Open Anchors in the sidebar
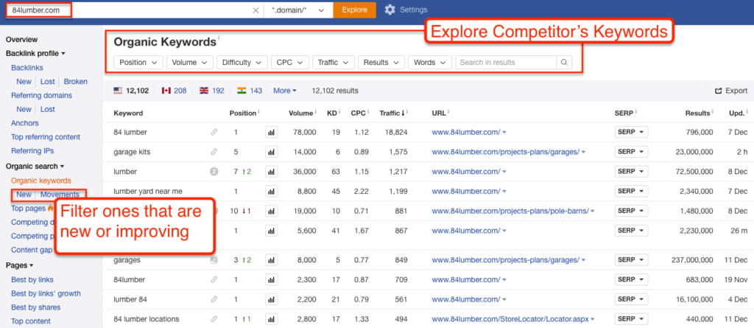The height and width of the screenshot is (328, 754). (25, 123)
